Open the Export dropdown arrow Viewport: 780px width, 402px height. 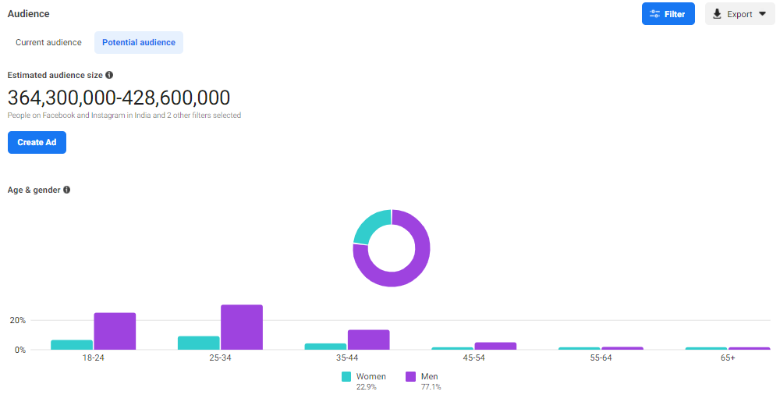pos(762,14)
